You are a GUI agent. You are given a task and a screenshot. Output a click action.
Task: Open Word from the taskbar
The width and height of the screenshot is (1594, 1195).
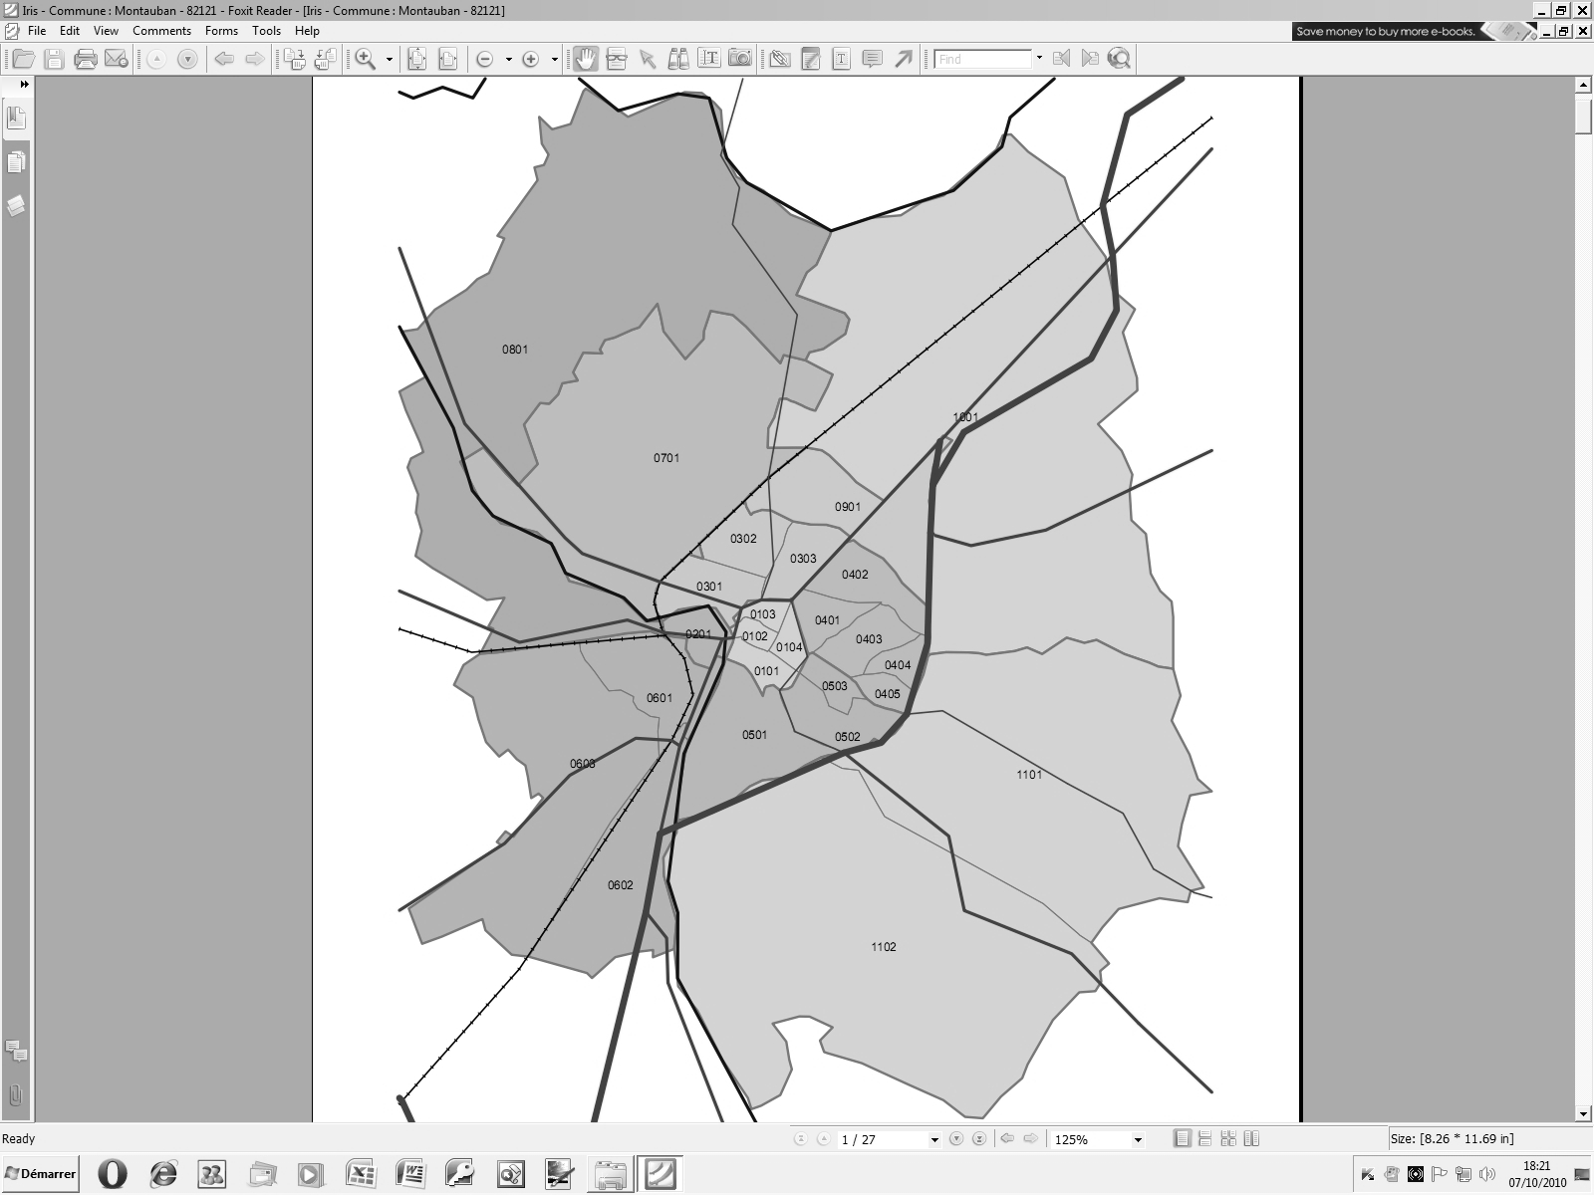pos(410,1174)
